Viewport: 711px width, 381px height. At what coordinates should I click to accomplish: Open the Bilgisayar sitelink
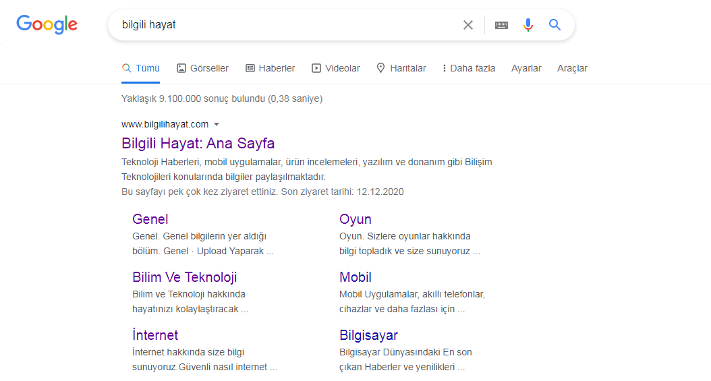(368, 335)
